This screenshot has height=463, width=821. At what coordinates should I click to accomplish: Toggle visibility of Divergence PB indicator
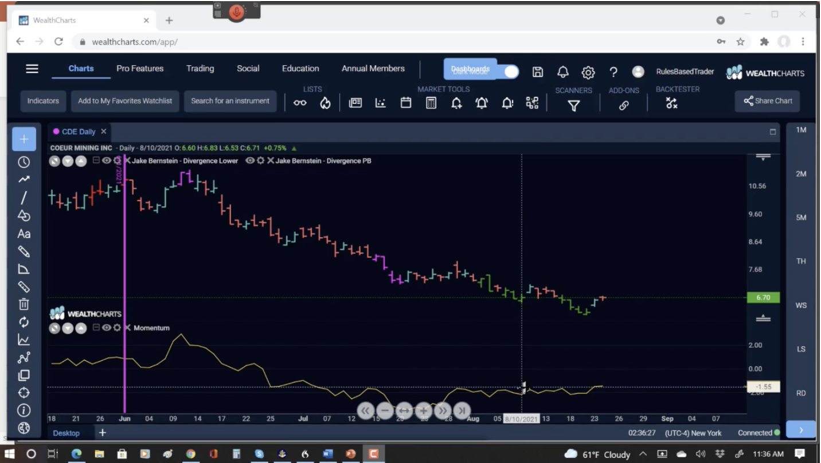point(250,161)
